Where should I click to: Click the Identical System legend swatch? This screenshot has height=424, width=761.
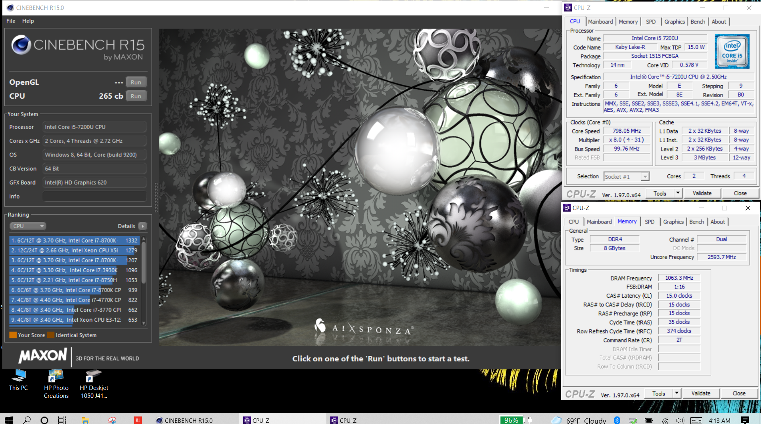[51, 335]
